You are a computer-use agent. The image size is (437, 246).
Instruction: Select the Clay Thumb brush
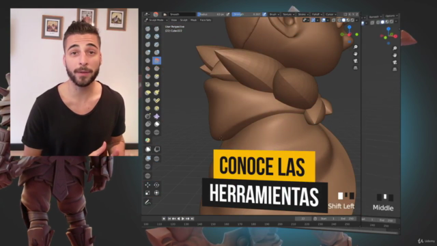coord(147,44)
